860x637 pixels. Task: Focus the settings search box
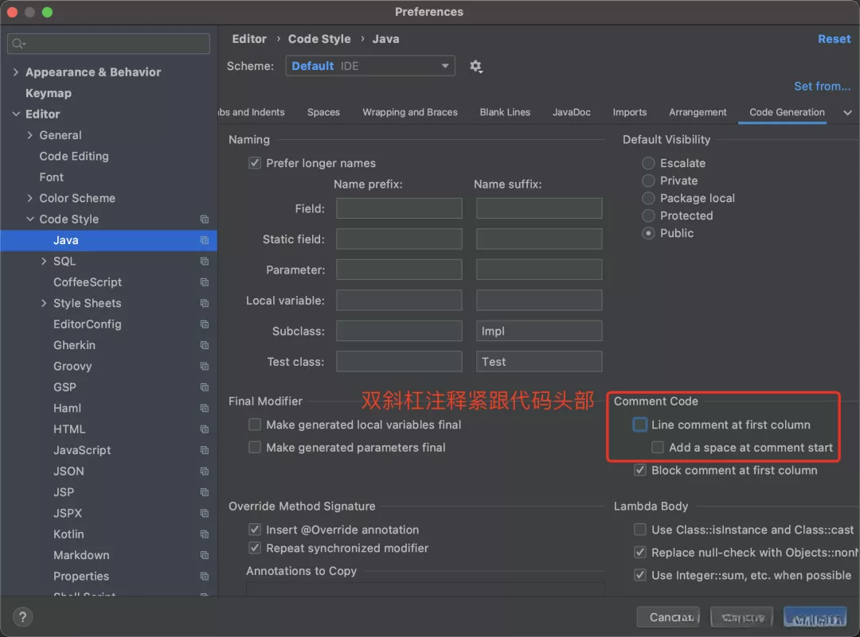(x=108, y=43)
